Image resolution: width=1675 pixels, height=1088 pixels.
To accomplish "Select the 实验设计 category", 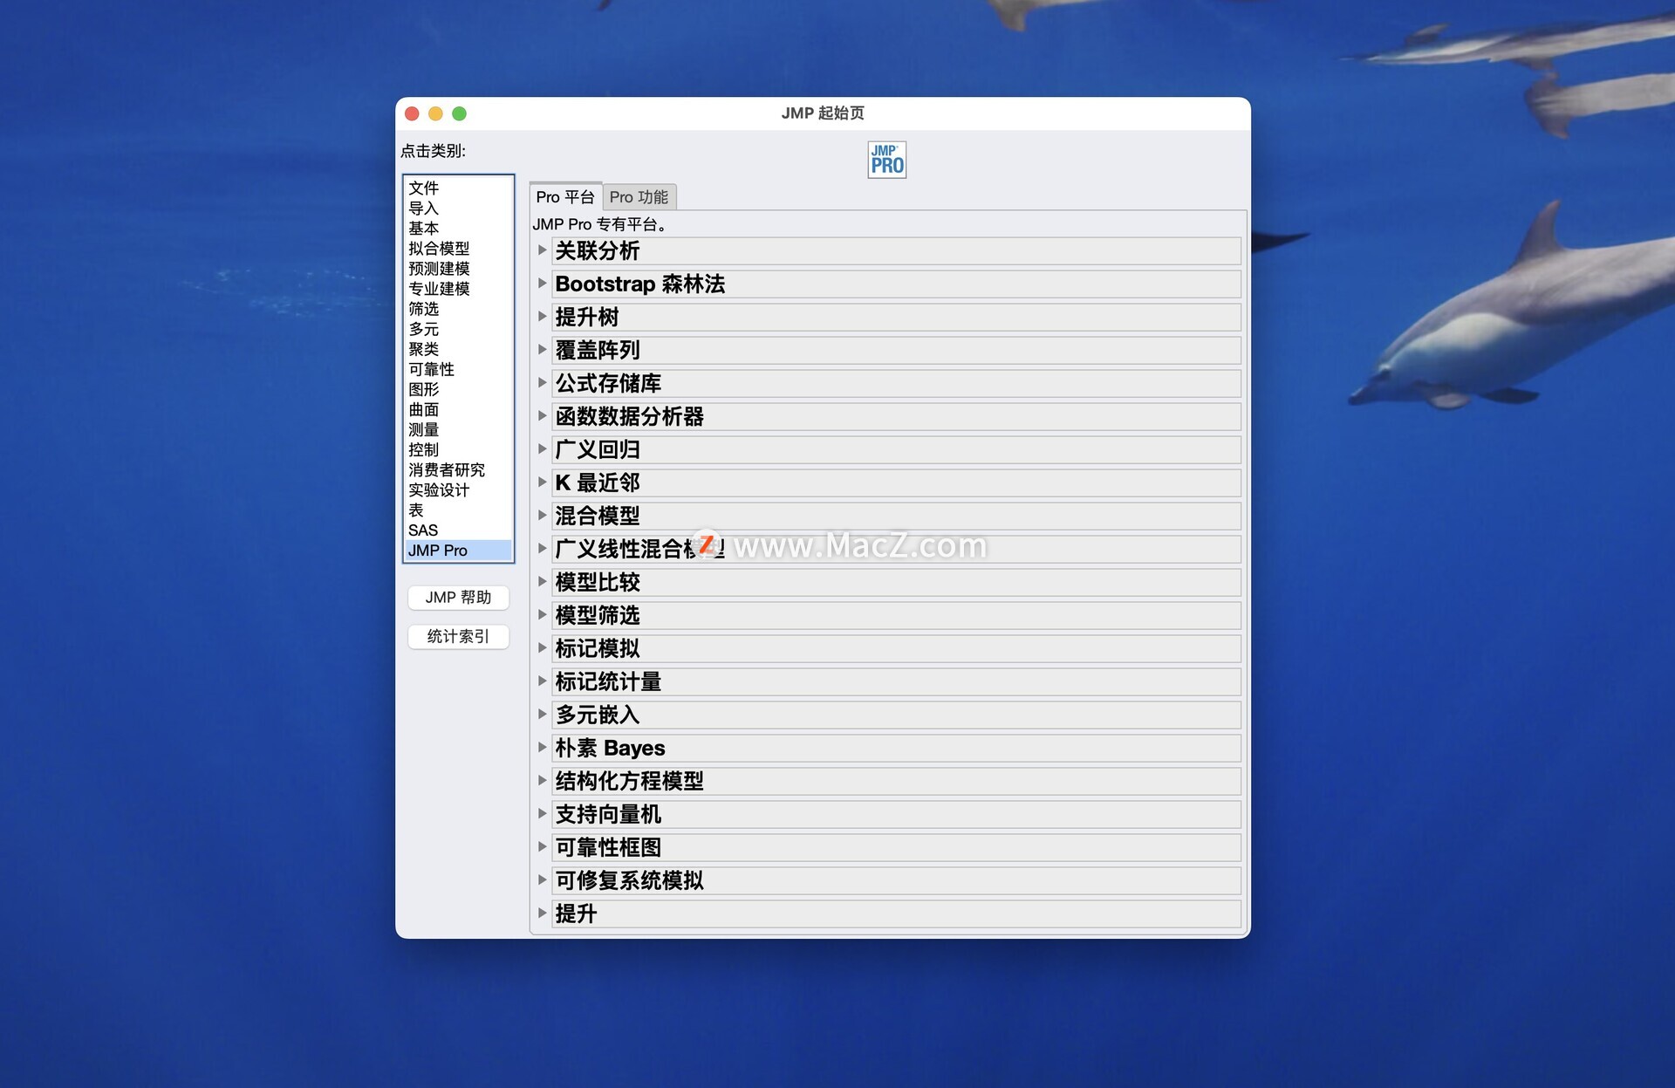I will [x=458, y=490].
